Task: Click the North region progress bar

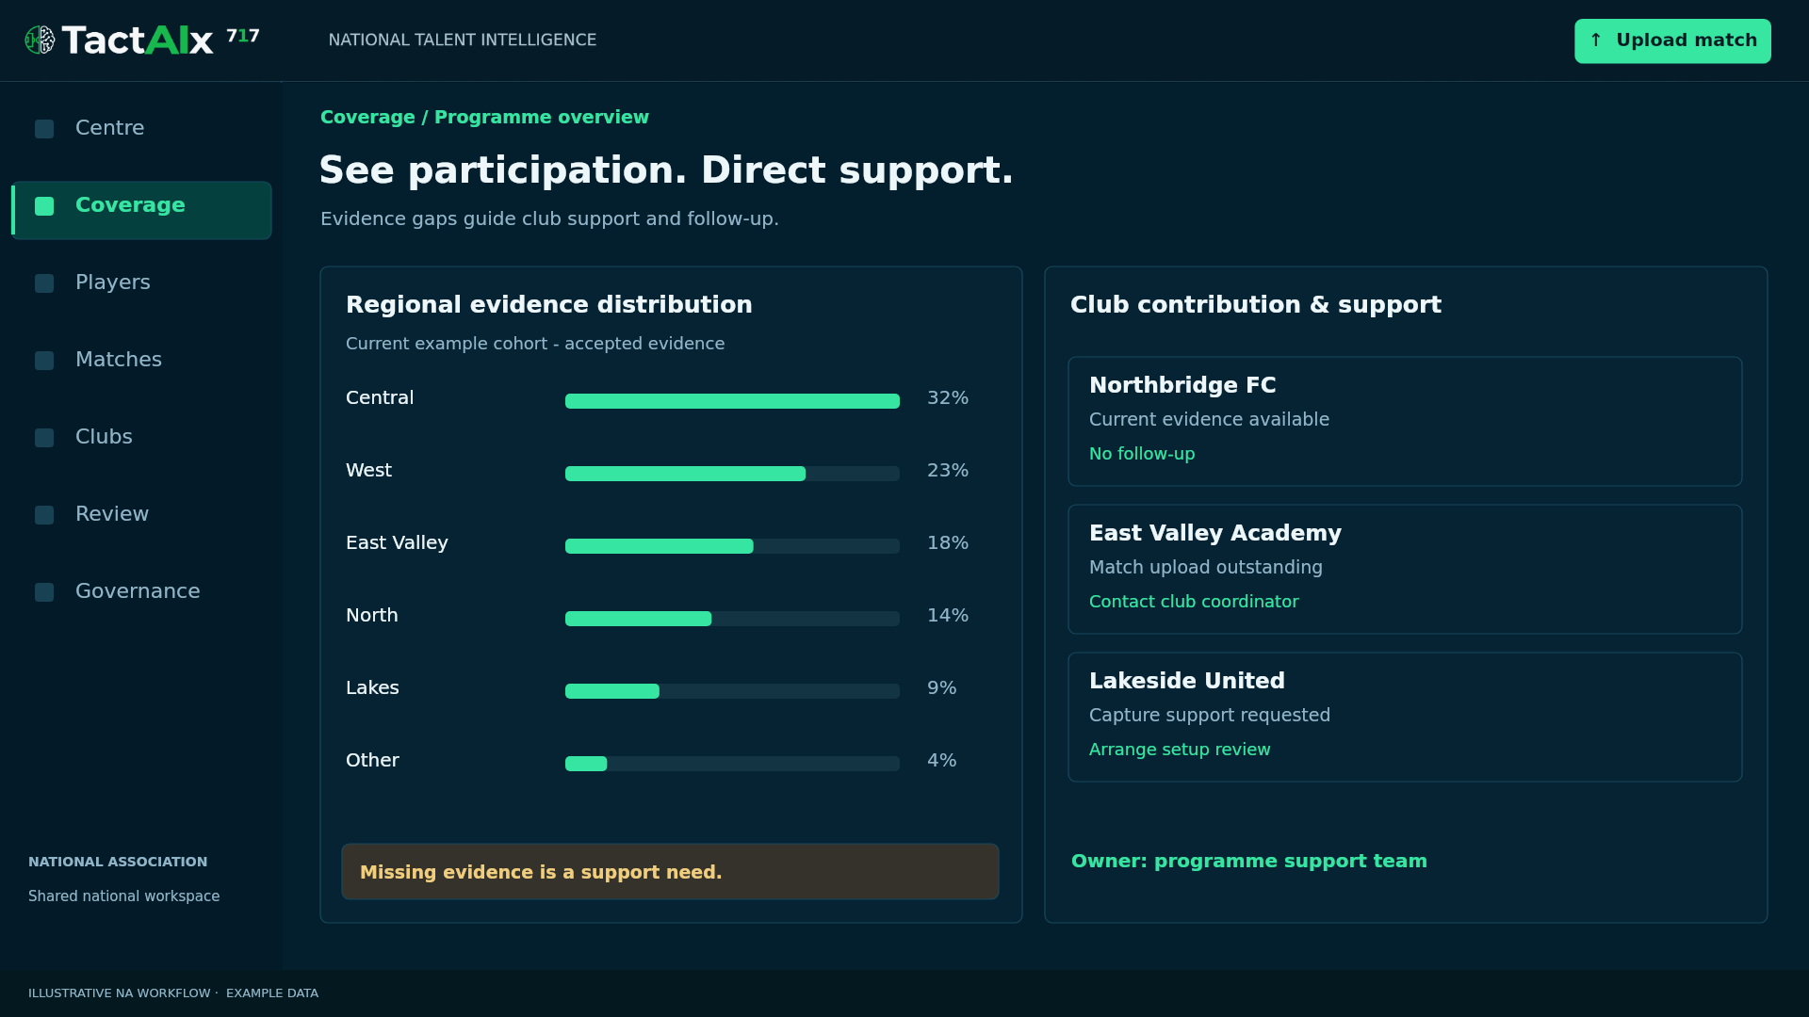Action: pos(732,619)
